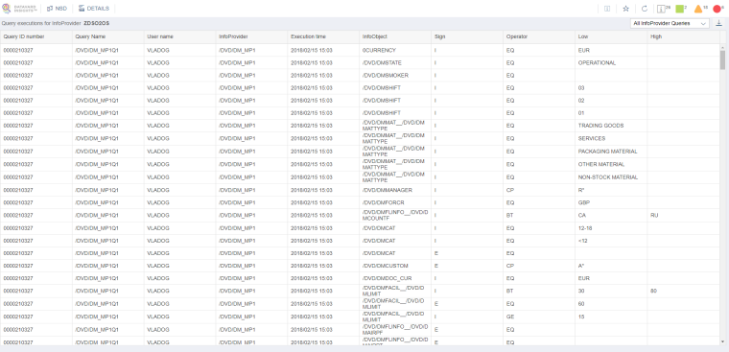Click the OPERATIONAL low value cell
Screen dimensions: 729x352
(611, 62)
